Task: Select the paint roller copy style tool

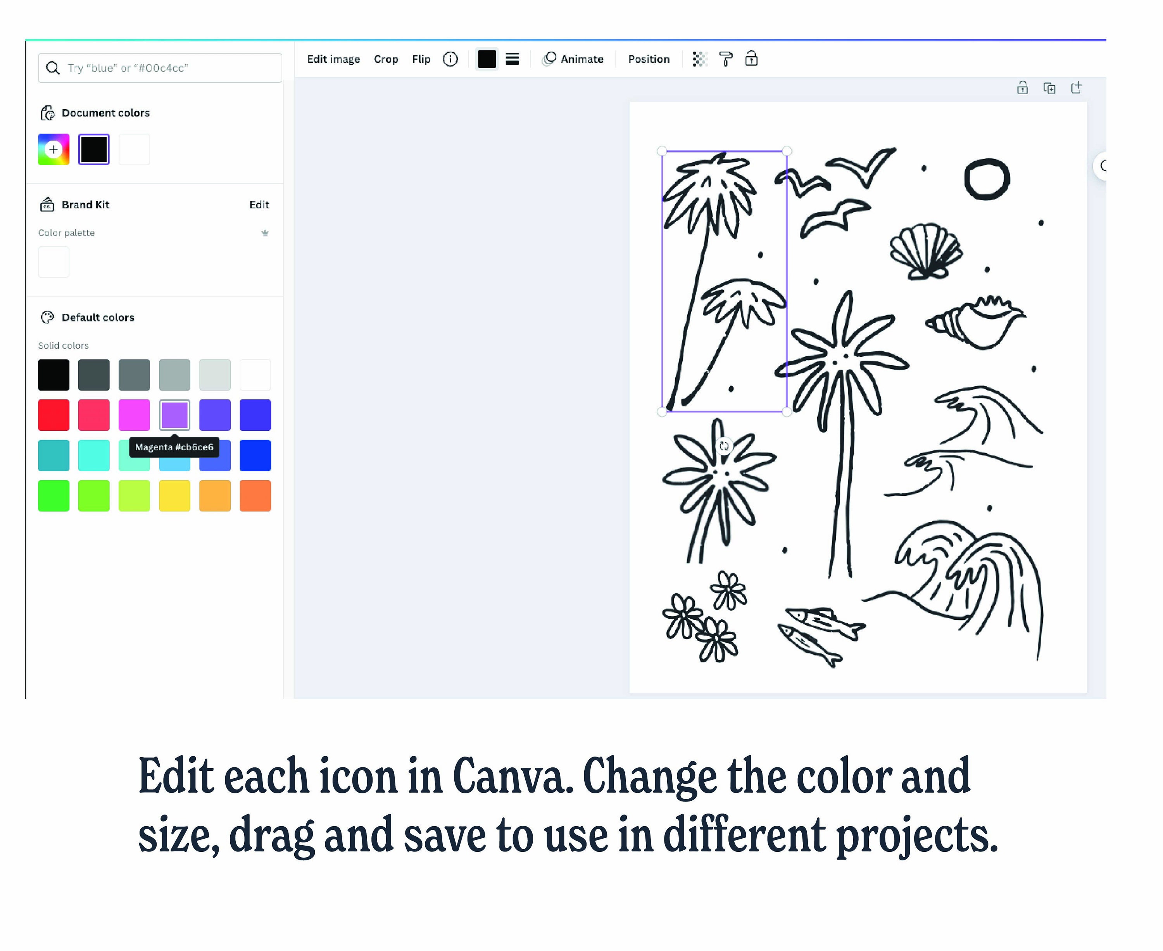Action: click(x=726, y=58)
